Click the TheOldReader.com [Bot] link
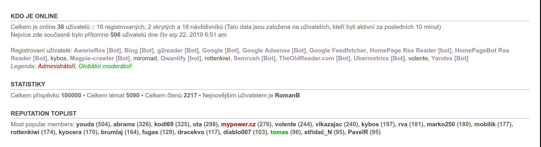The image size is (541, 147). pyautogui.click(x=314, y=58)
